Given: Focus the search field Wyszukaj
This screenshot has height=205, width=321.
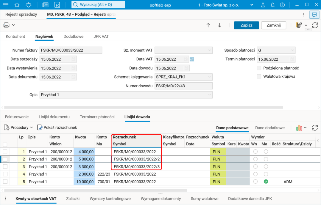Looking at the screenshot, I should pos(98,5).
